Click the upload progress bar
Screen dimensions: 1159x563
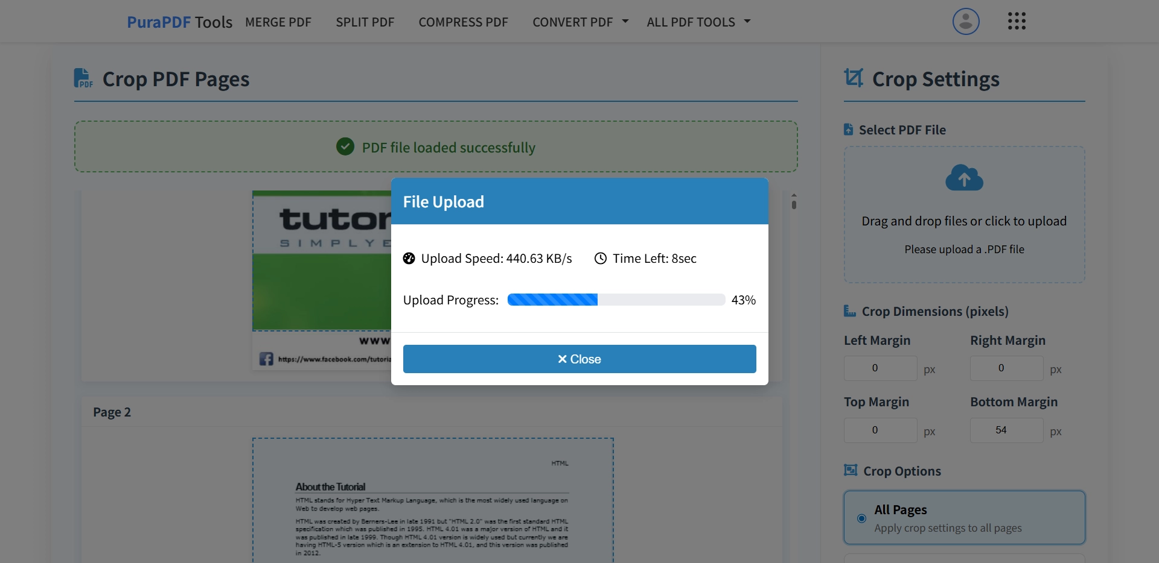pyautogui.click(x=615, y=300)
